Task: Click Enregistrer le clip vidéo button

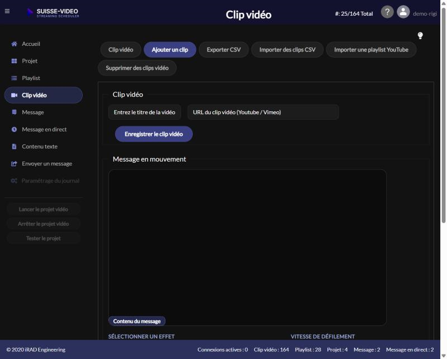Action: click(154, 134)
